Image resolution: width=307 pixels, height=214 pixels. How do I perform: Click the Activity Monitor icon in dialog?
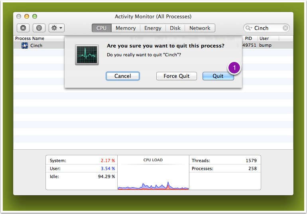87,55
